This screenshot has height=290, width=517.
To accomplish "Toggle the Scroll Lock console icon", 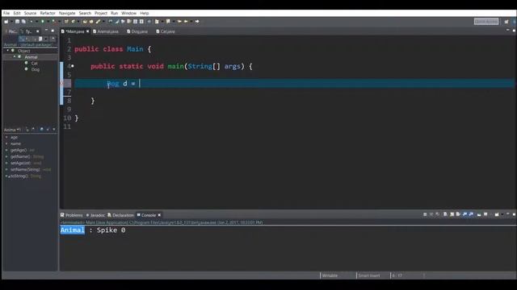I will pyautogui.click(x=452, y=214).
